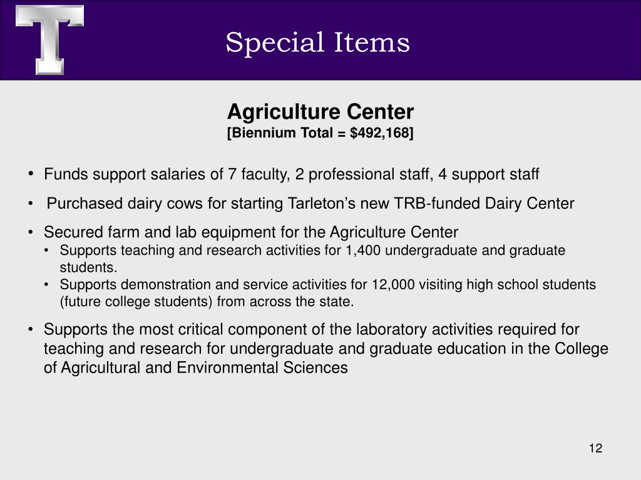Click the purple header banner
The image size is (641, 480).
(x=320, y=40)
